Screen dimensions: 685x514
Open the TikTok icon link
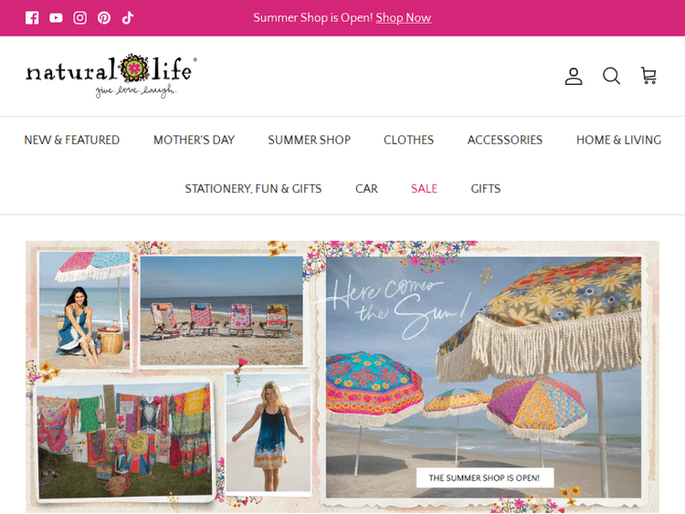pos(128,18)
